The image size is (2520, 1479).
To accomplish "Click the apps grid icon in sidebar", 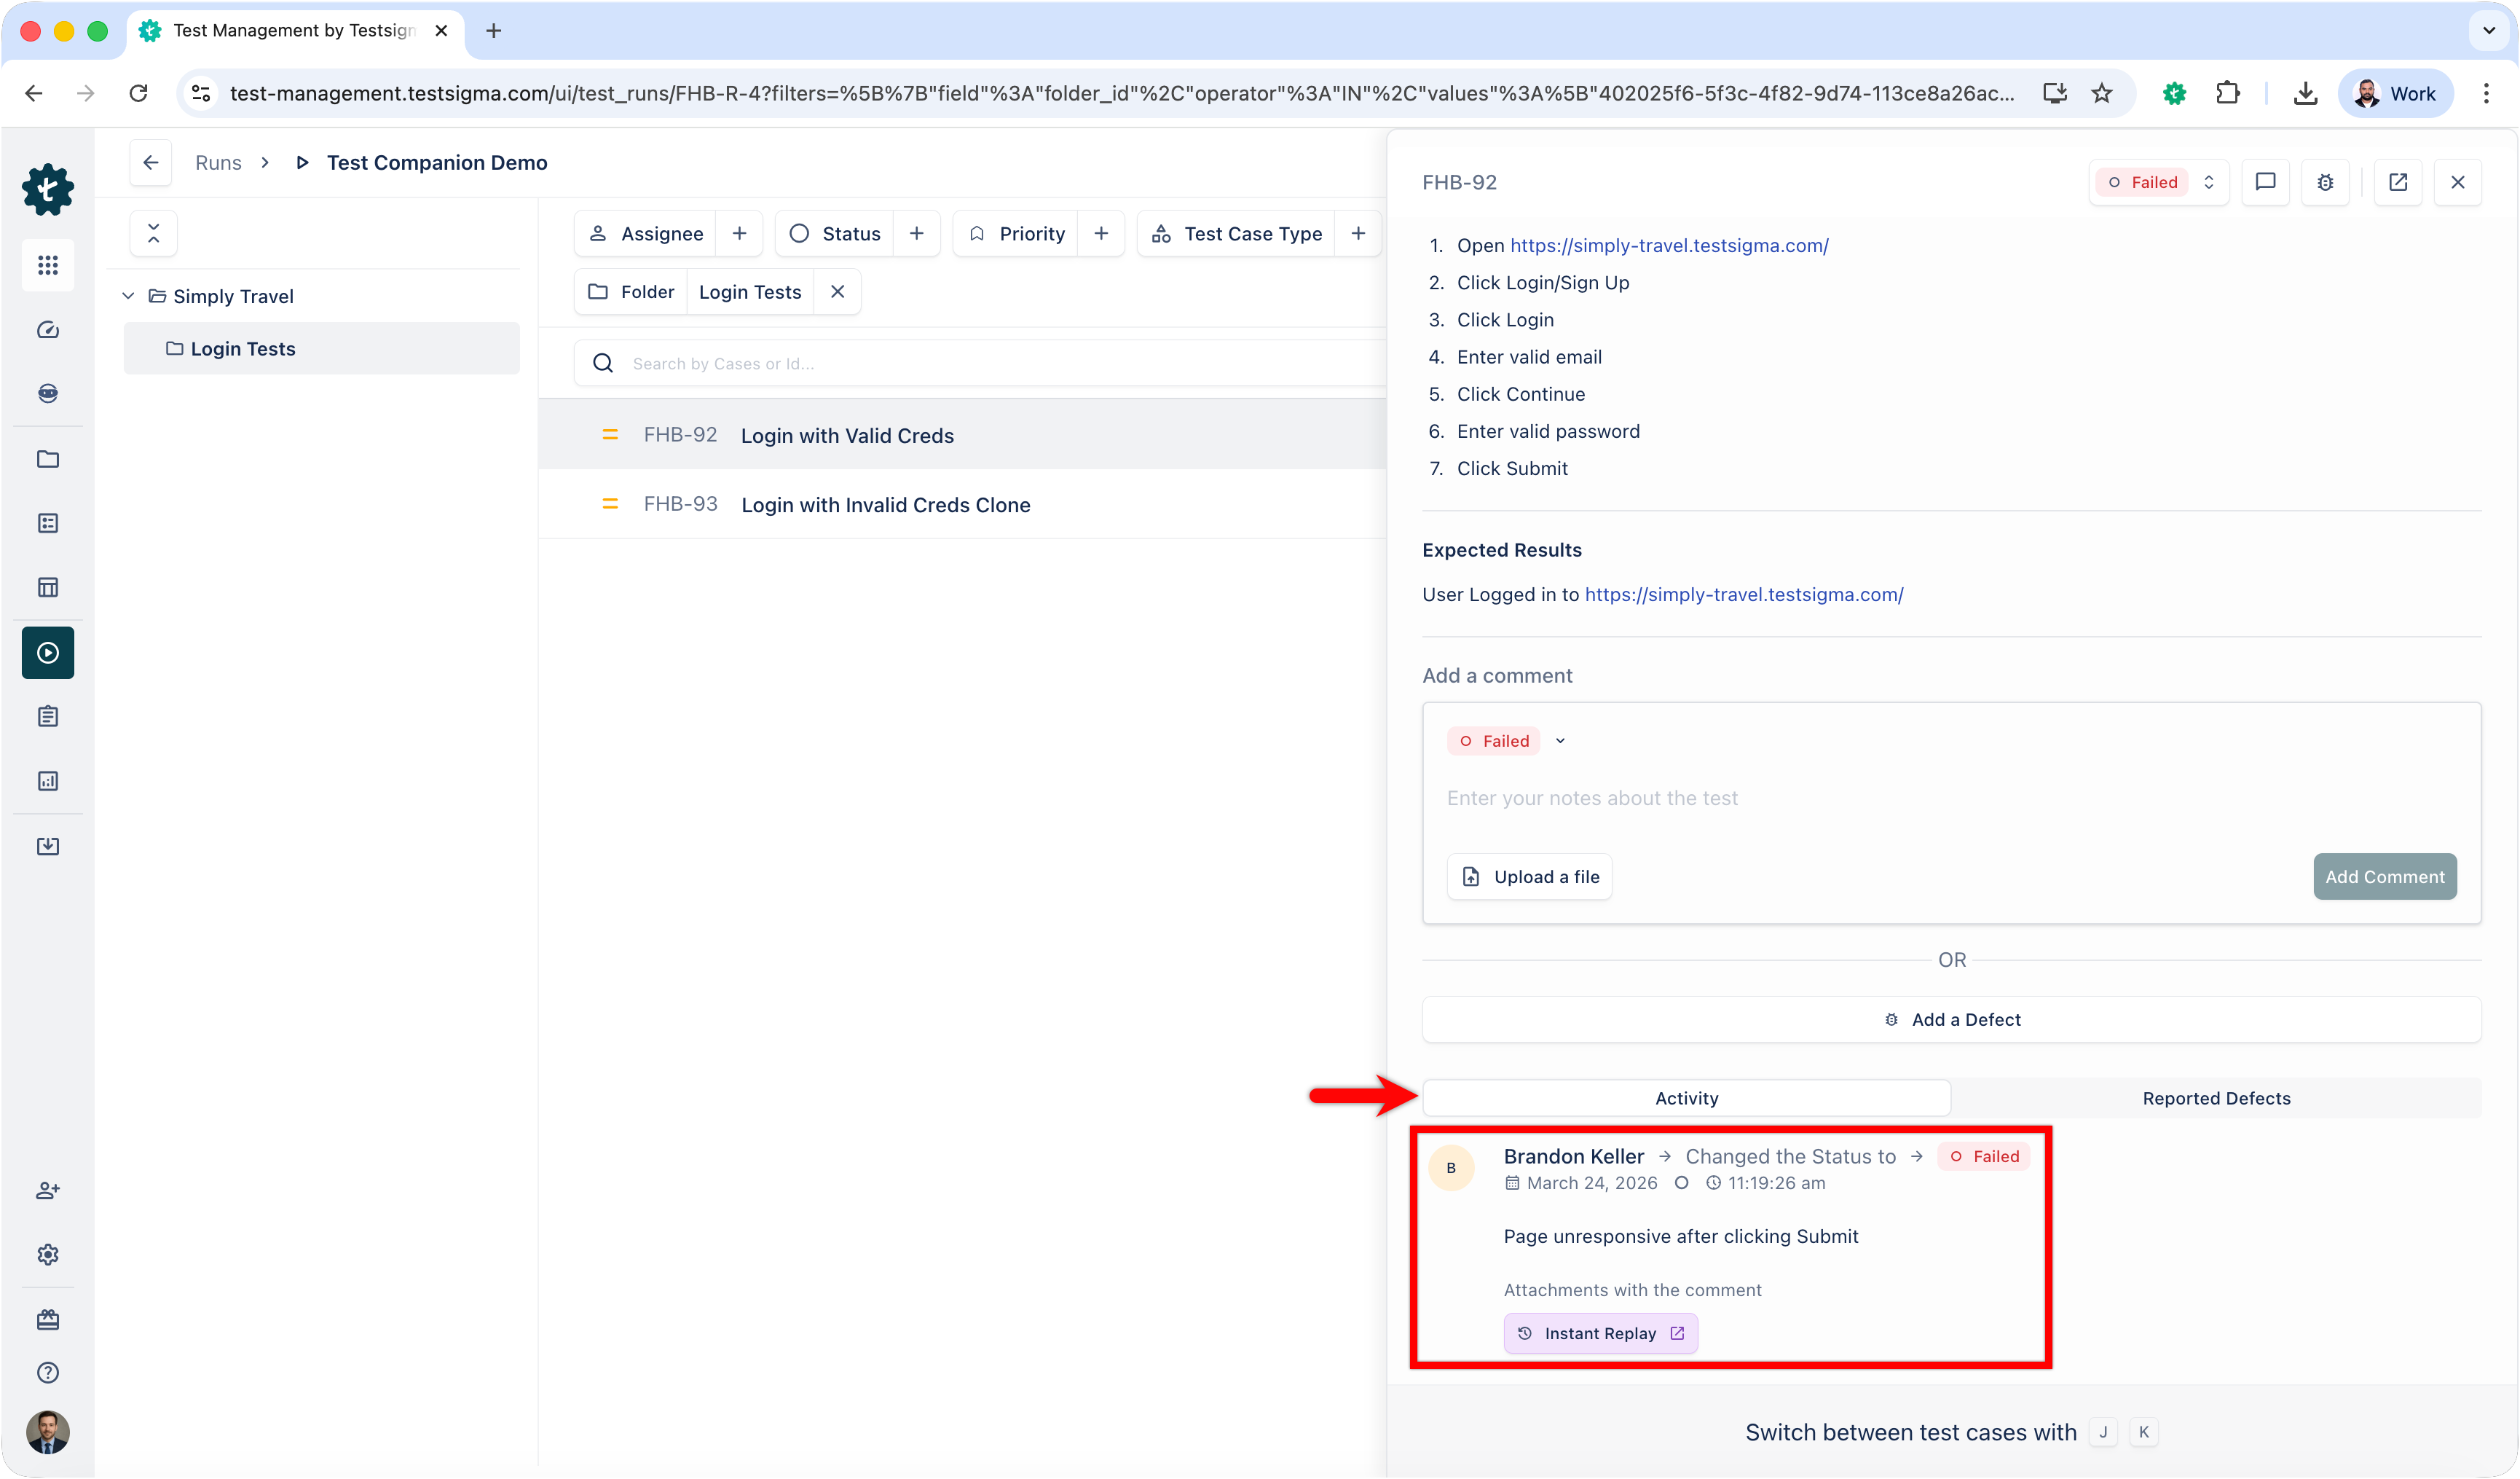I will click(48, 265).
